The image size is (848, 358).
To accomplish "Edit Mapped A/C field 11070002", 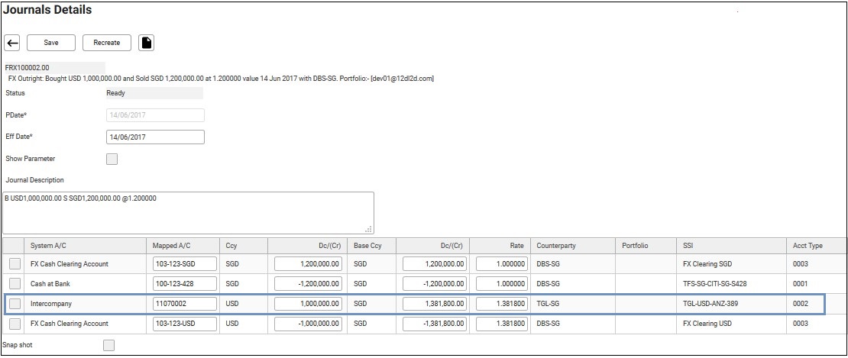I will 184,304.
